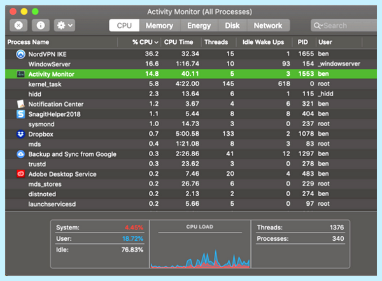This screenshot has width=382, height=281.
Task: Sort by PID column header
Action: click(x=302, y=42)
